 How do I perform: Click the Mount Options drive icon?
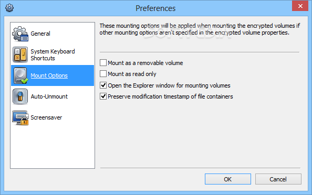pyautogui.click(x=20, y=75)
